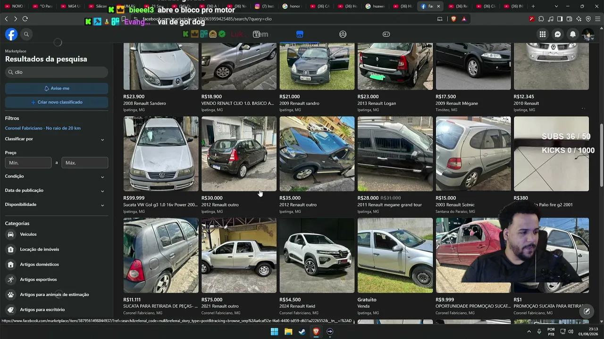Select Artigos esportivos runner icon
The height and width of the screenshot is (339, 604).
point(11,280)
